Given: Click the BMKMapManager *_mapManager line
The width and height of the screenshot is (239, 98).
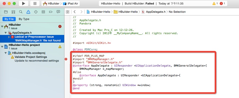Looking at the screenshot, I should [102, 69].
